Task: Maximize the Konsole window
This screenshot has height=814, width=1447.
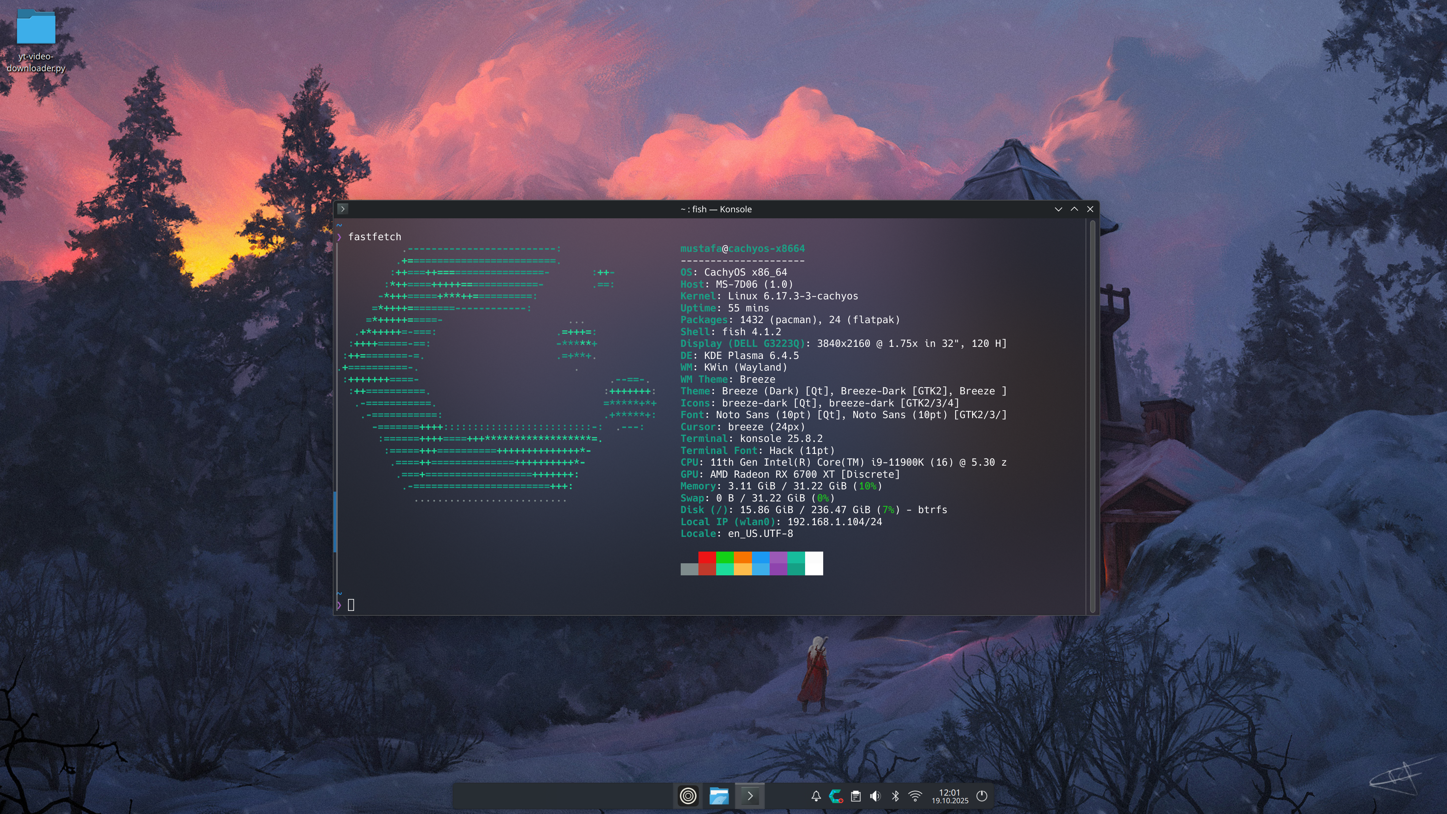Action: pyautogui.click(x=1074, y=209)
